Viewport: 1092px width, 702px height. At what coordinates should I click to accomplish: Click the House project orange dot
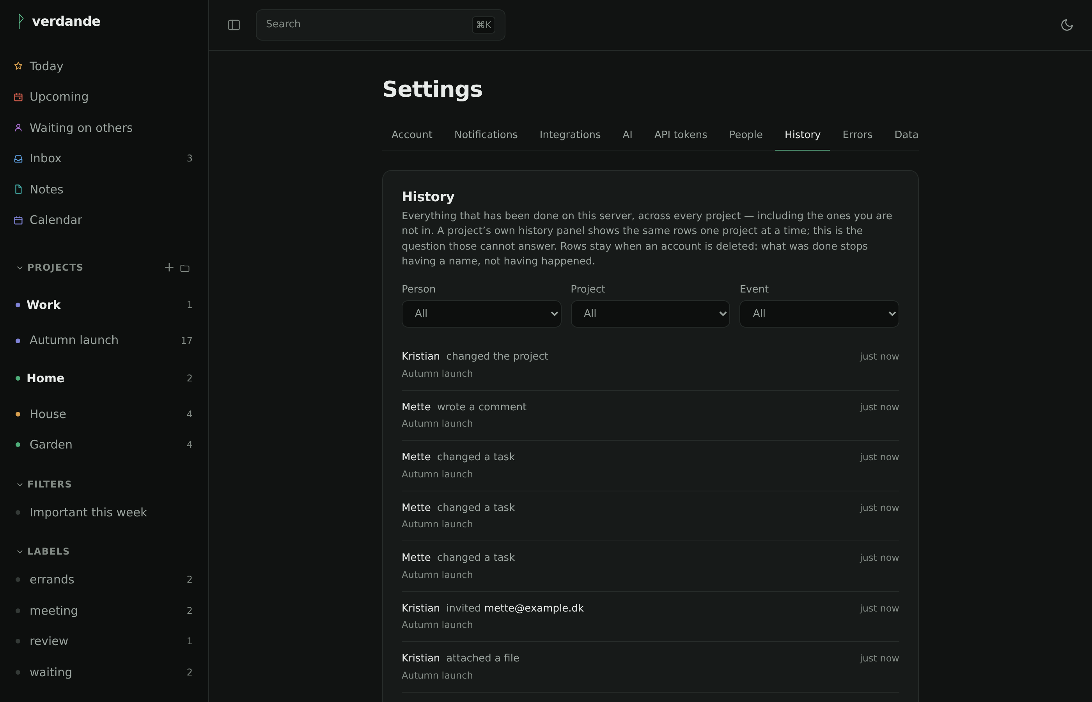(x=18, y=414)
